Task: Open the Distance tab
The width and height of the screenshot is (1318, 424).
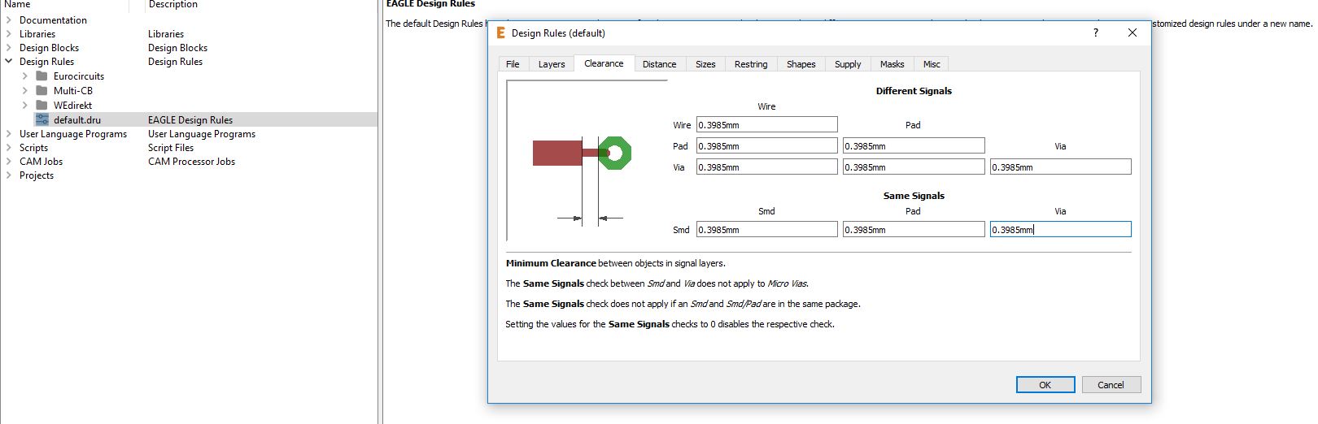Action: (659, 64)
